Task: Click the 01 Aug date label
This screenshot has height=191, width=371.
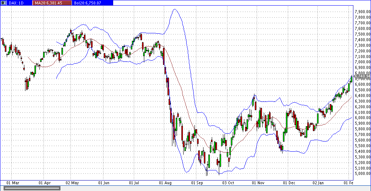Action: point(165,183)
